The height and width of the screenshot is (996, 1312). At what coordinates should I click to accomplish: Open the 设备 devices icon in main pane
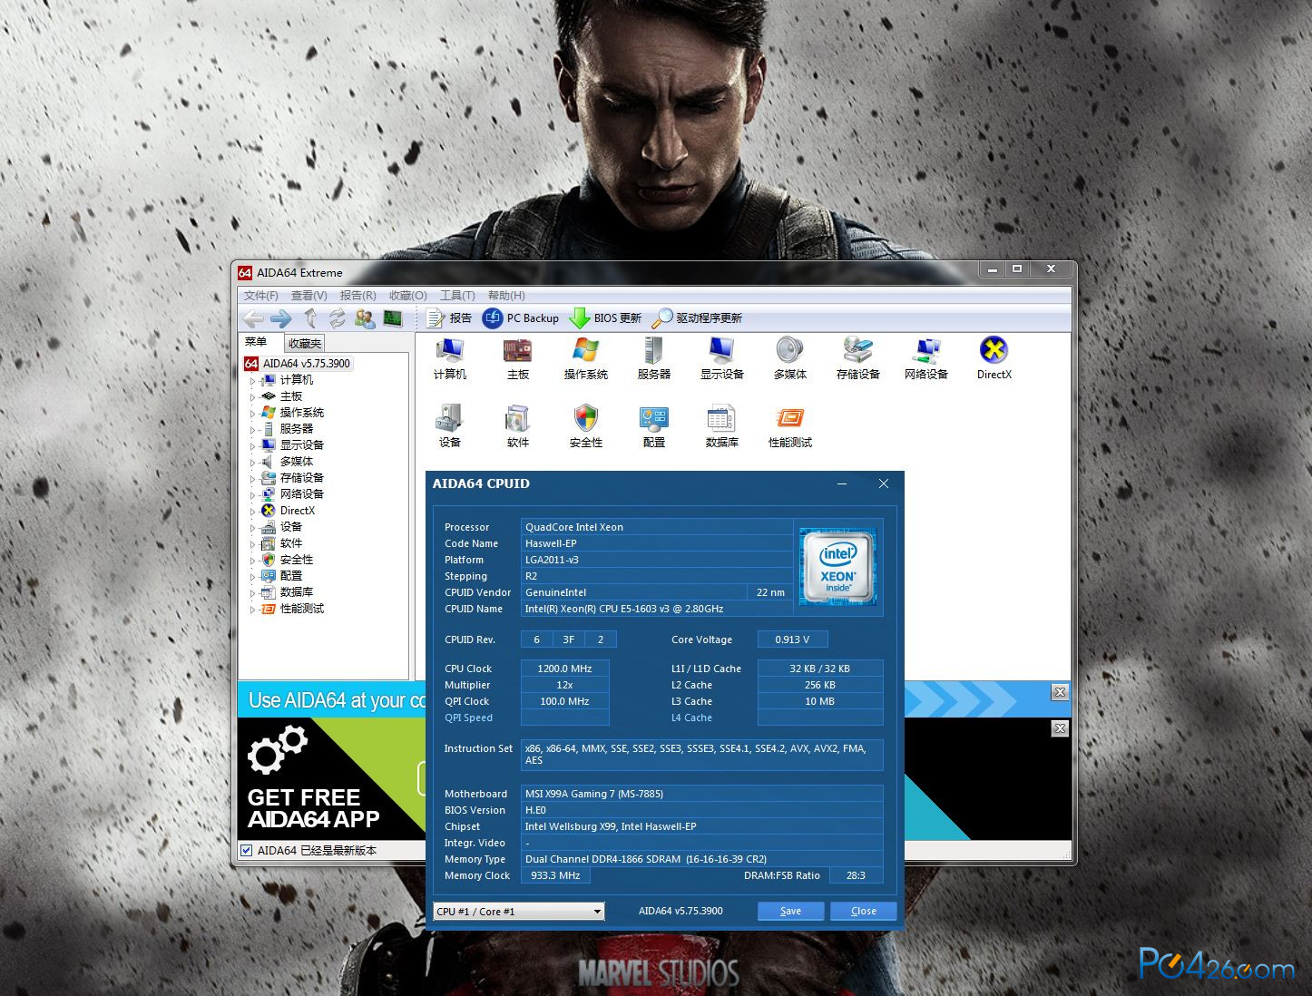pyautogui.click(x=450, y=426)
